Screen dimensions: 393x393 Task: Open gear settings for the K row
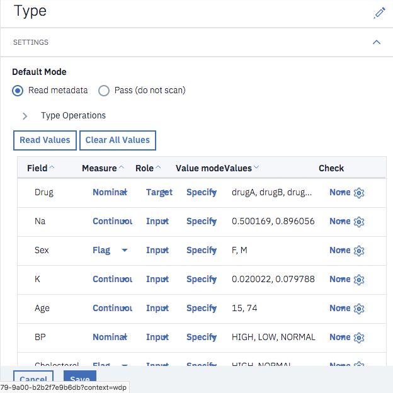[359, 280]
